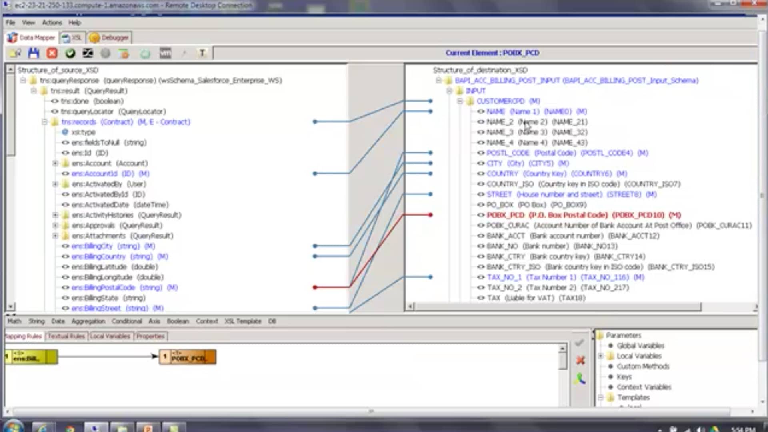Open the Textual Rules tab
The height and width of the screenshot is (432, 768).
[x=66, y=336]
